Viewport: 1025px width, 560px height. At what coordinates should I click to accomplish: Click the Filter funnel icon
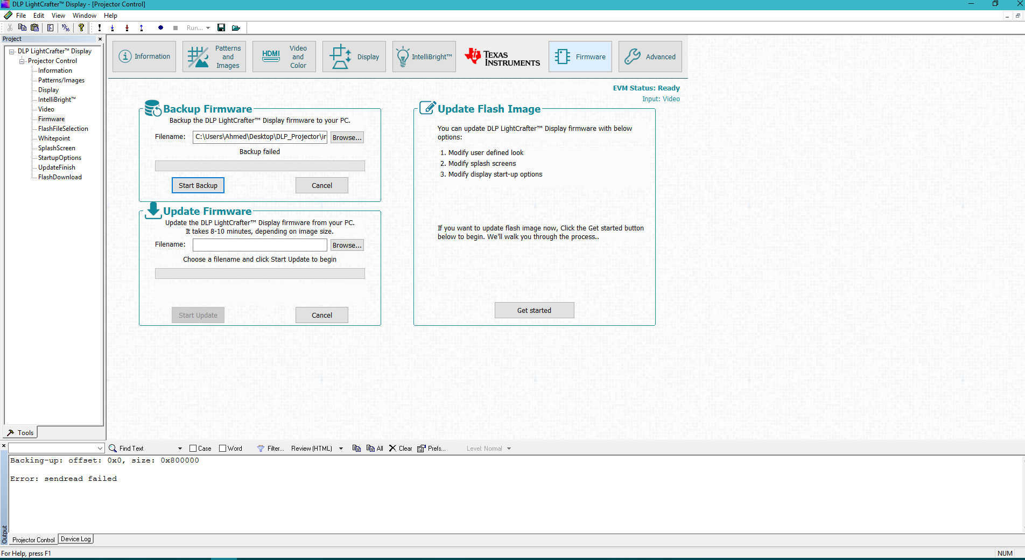(261, 448)
